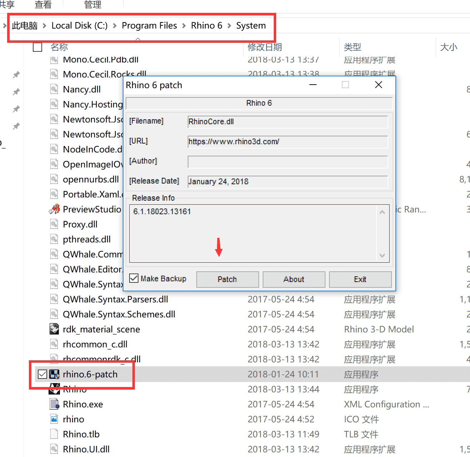The width and height of the screenshot is (470, 457).
Task: Click the Mono.Cecil.Rocks.dll file icon
Action: point(54,74)
